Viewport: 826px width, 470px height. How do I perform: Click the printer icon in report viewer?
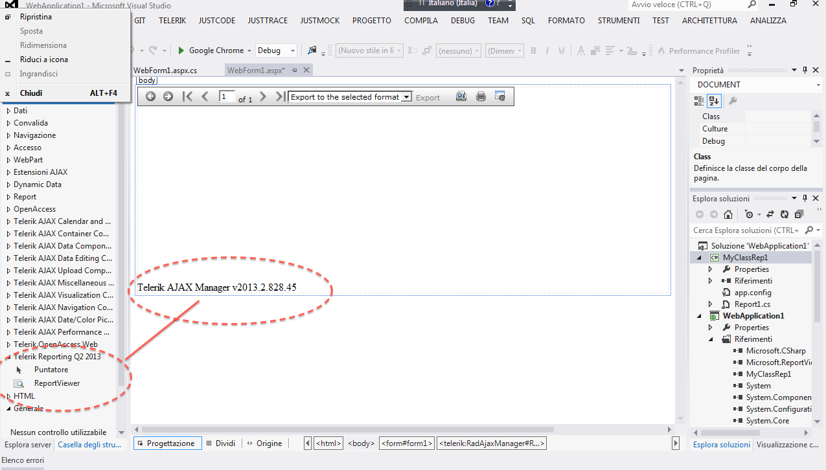click(481, 96)
